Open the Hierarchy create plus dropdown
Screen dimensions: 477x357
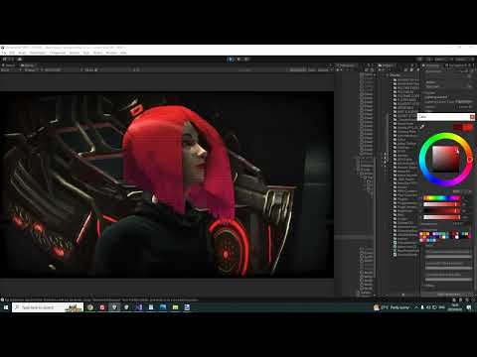(x=339, y=70)
